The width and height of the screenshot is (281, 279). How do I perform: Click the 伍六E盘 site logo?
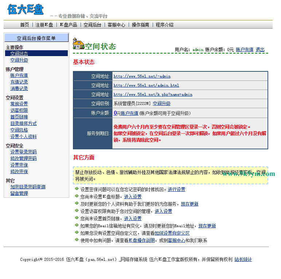26,9
